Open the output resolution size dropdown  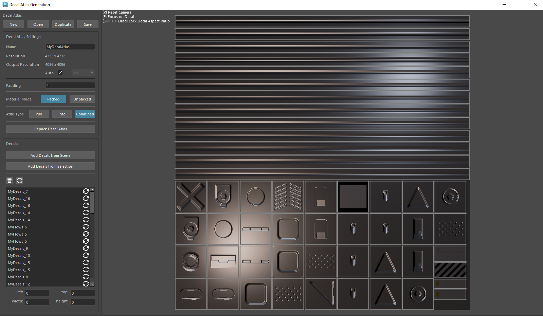[x=83, y=73]
